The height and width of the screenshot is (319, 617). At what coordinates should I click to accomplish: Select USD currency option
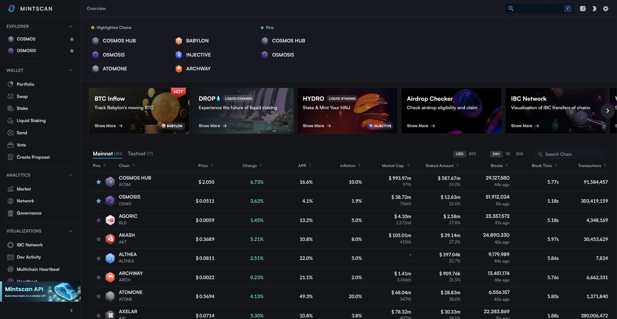(x=460, y=154)
